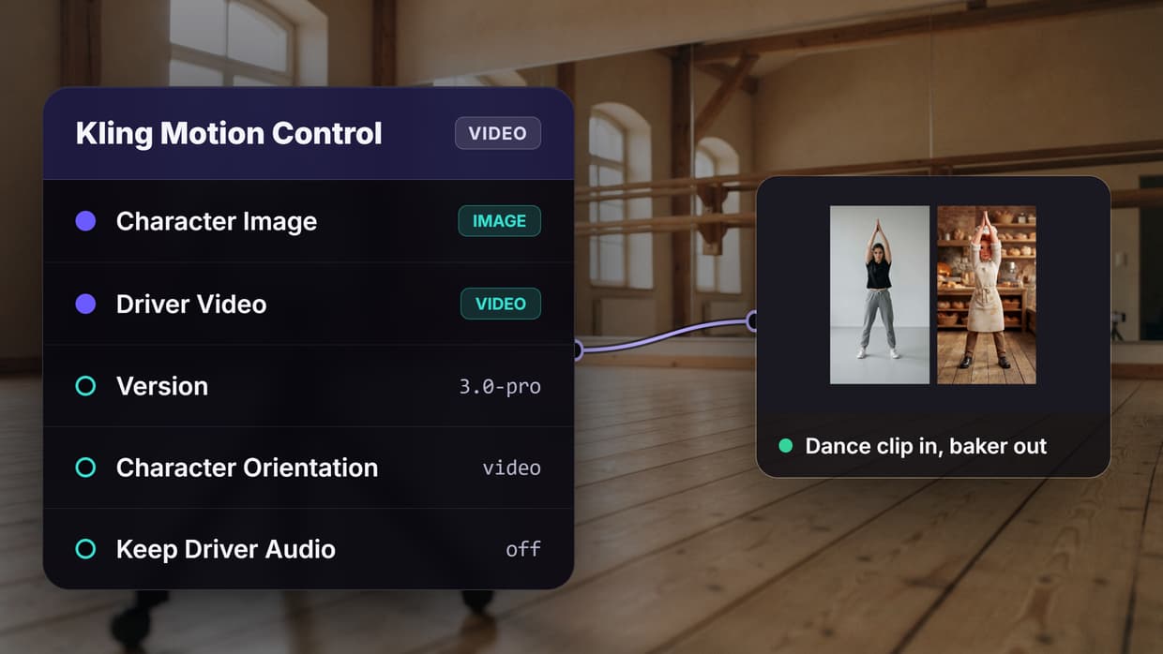Click the Version label
Image resolution: width=1163 pixels, height=654 pixels.
pos(162,386)
